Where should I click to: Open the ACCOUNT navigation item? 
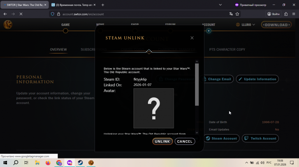(209, 25)
